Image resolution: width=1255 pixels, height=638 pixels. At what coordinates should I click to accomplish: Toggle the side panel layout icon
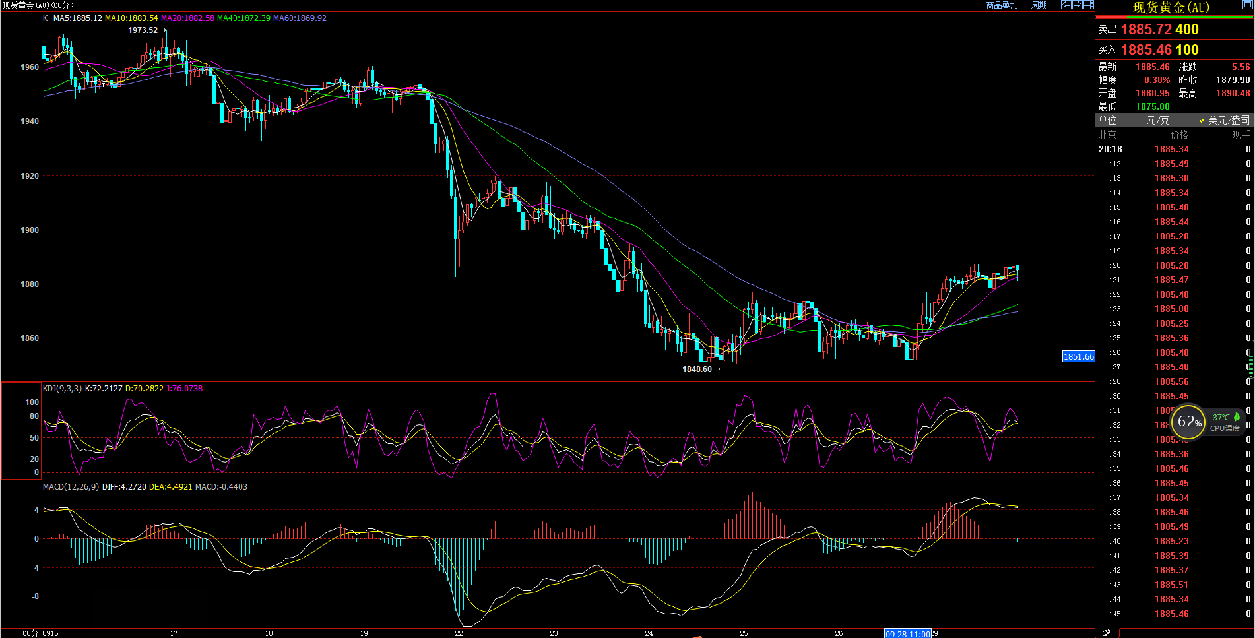pyautogui.click(x=1088, y=5)
